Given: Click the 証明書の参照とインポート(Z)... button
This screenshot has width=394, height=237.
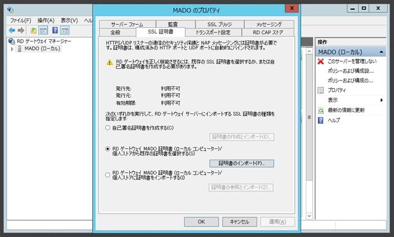Looking at the screenshot, I should (241, 187).
